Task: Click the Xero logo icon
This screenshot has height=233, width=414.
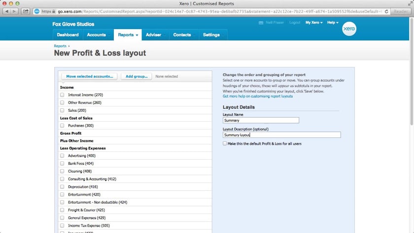Action: pos(349,29)
